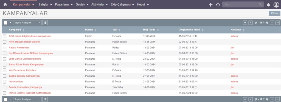Check Sessiz Kontaklara Kampanya row
The width and height of the screenshot is (281, 102).
pyautogui.click(x=4, y=87)
